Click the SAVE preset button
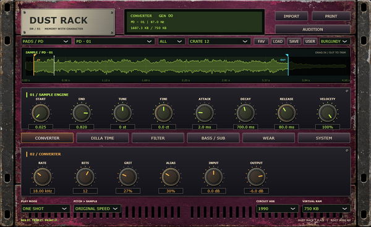The width and height of the screenshot is (371, 227). 294,41
